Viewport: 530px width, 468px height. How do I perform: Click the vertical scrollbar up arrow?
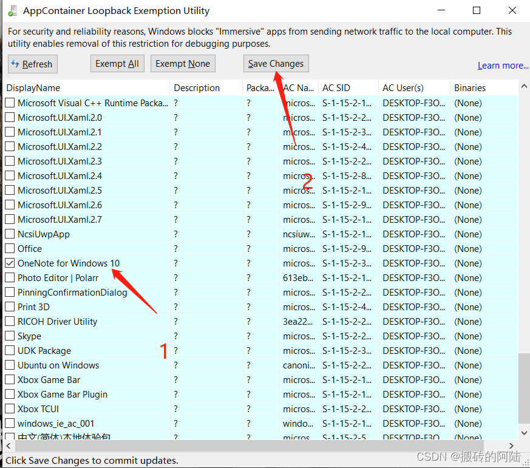524,87
